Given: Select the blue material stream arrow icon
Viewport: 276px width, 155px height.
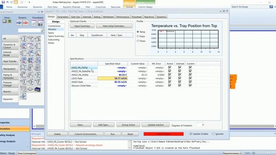Looking at the screenshot, I should [x=19, y=23].
